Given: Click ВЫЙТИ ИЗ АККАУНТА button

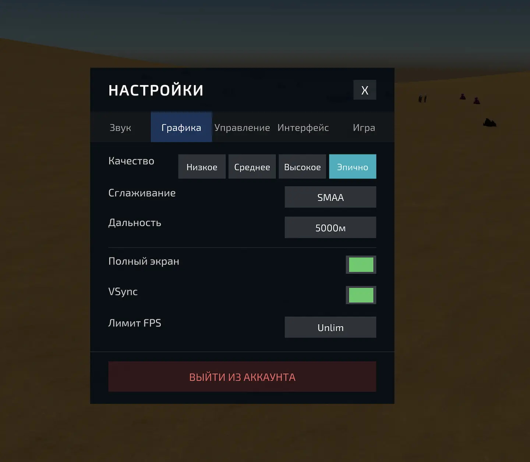Looking at the screenshot, I should pos(242,377).
